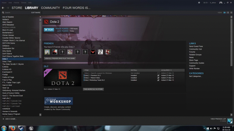Open second friend avatar with red figure
The image size is (234, 131).
coord(55,52)
